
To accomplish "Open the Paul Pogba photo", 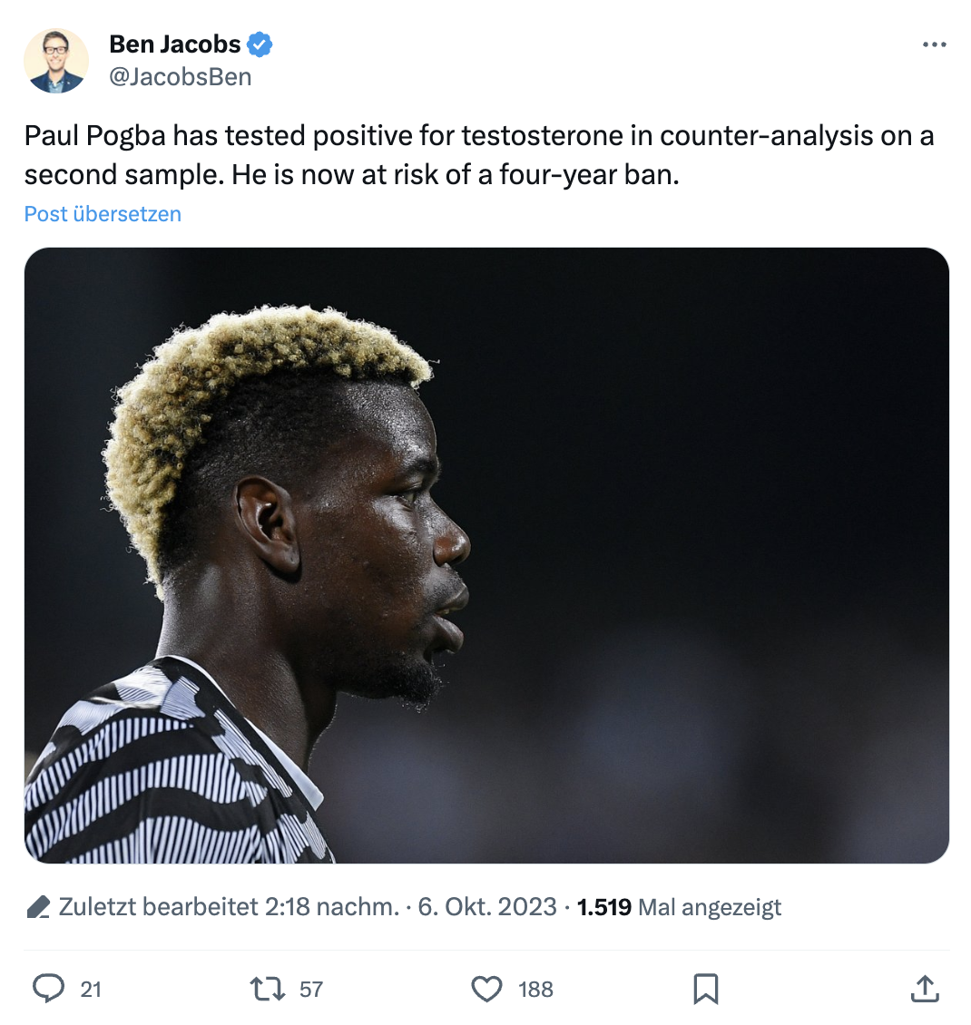I will [x=486, y=555].
